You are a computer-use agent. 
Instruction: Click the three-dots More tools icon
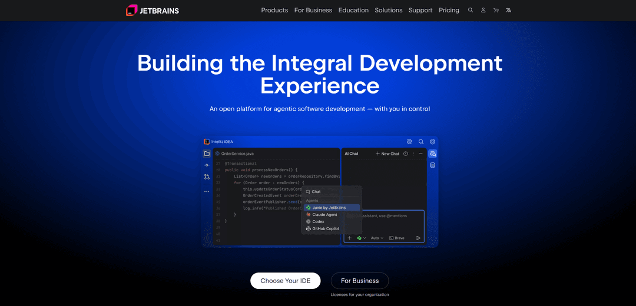[x=207, y=191]
